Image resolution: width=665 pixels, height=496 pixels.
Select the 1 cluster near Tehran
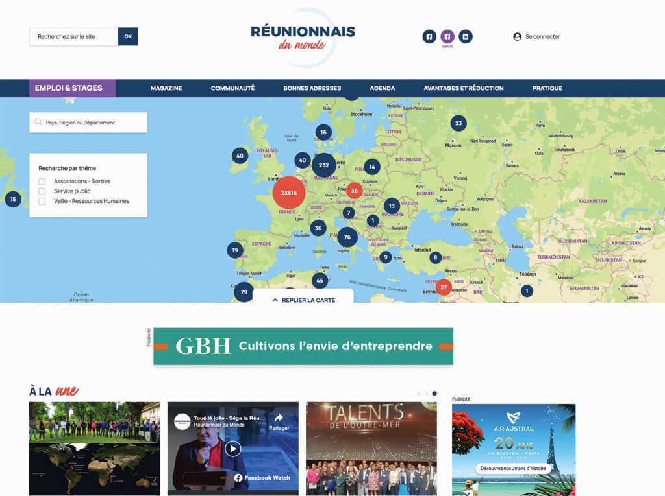[527, 291]
